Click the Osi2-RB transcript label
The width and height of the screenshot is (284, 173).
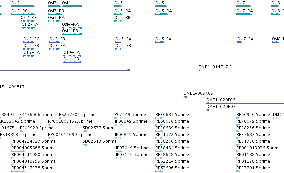[29, 18]
